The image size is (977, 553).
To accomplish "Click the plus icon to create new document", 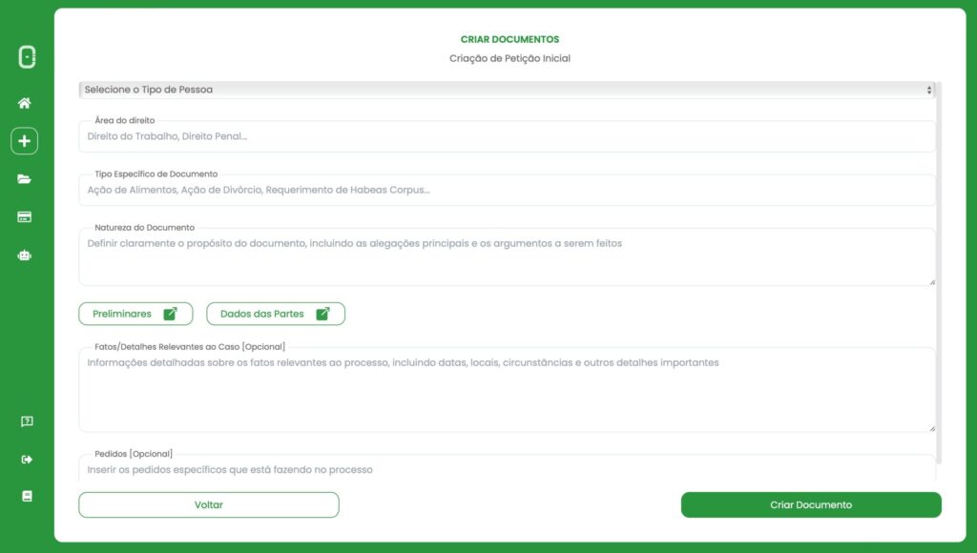I will point(25,141).
